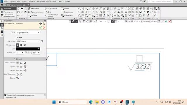This screenshot has width=187, height=105.
Task: Click the function fx sidebar icon
Action: [2, 28]
